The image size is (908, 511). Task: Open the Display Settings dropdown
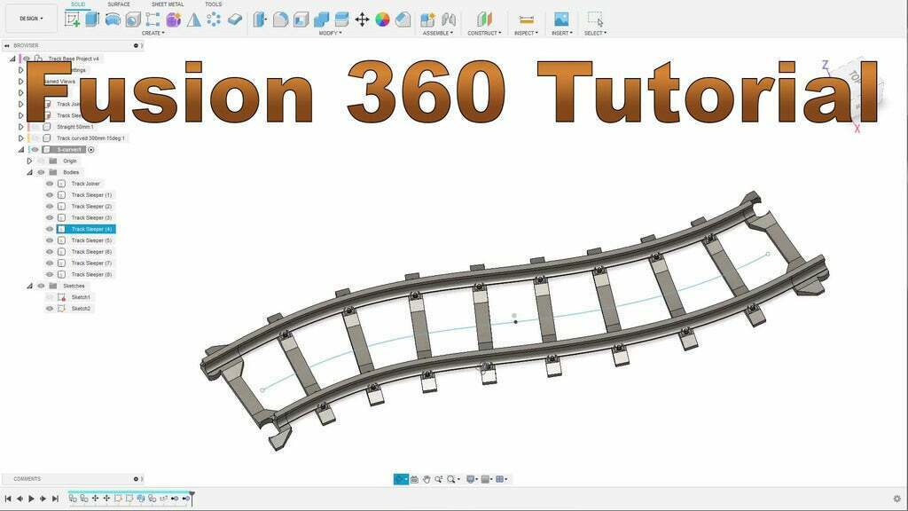472,479
